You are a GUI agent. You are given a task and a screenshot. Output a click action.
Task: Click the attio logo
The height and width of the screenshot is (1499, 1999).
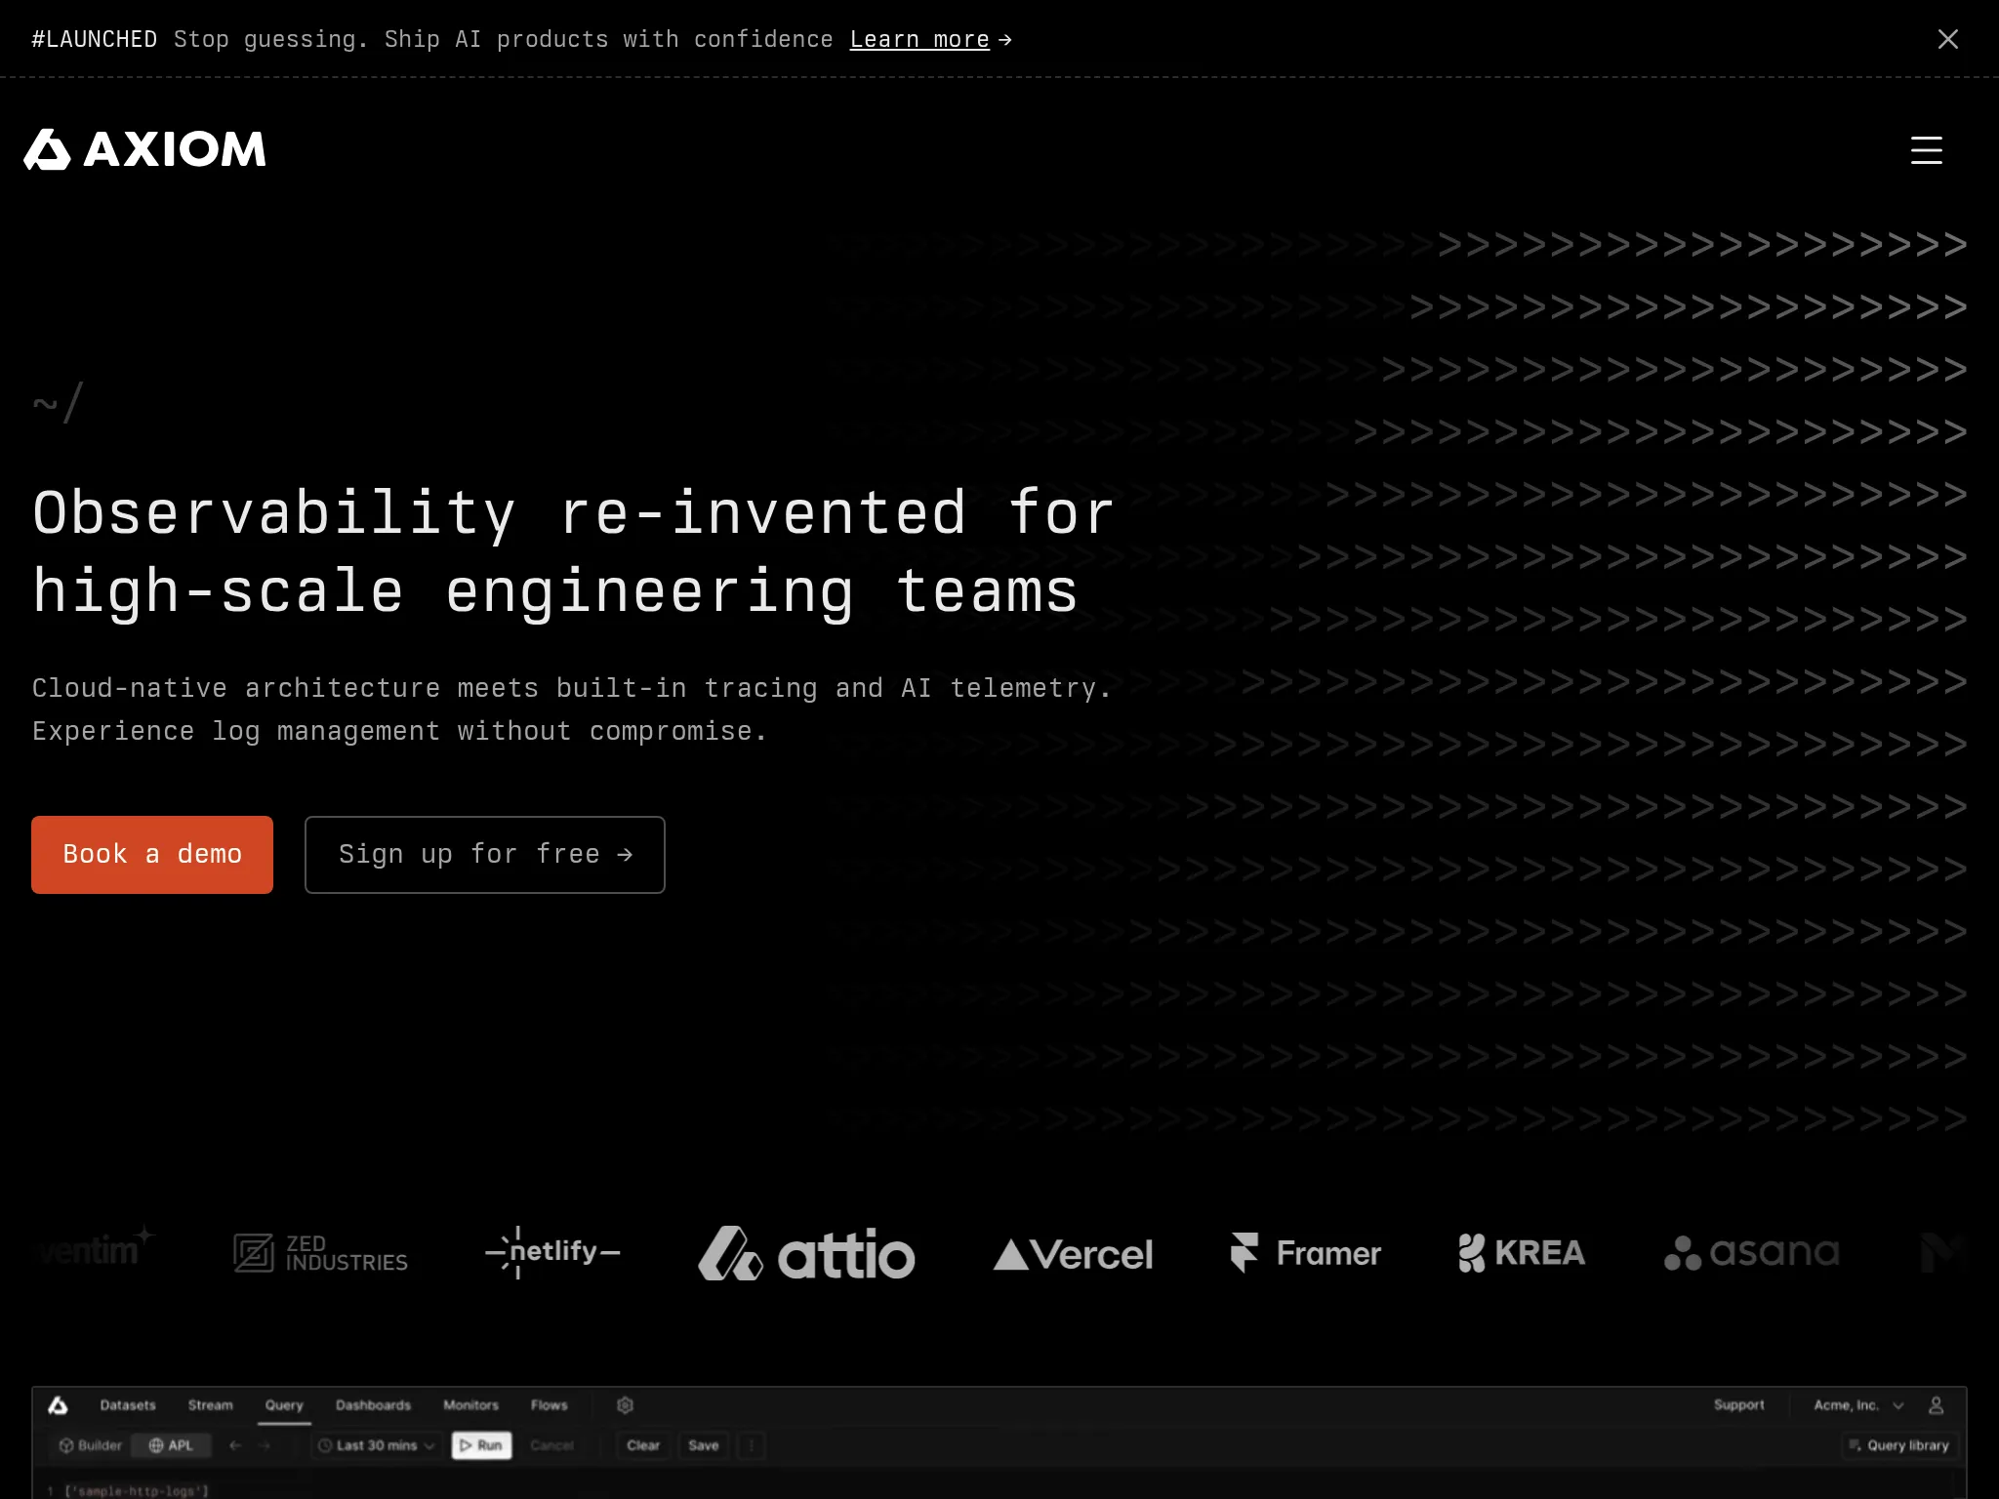pyautogui.click(x=806, y=1253)
